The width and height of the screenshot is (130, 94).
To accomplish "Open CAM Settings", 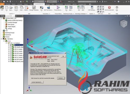I will [x=92, y=8].
